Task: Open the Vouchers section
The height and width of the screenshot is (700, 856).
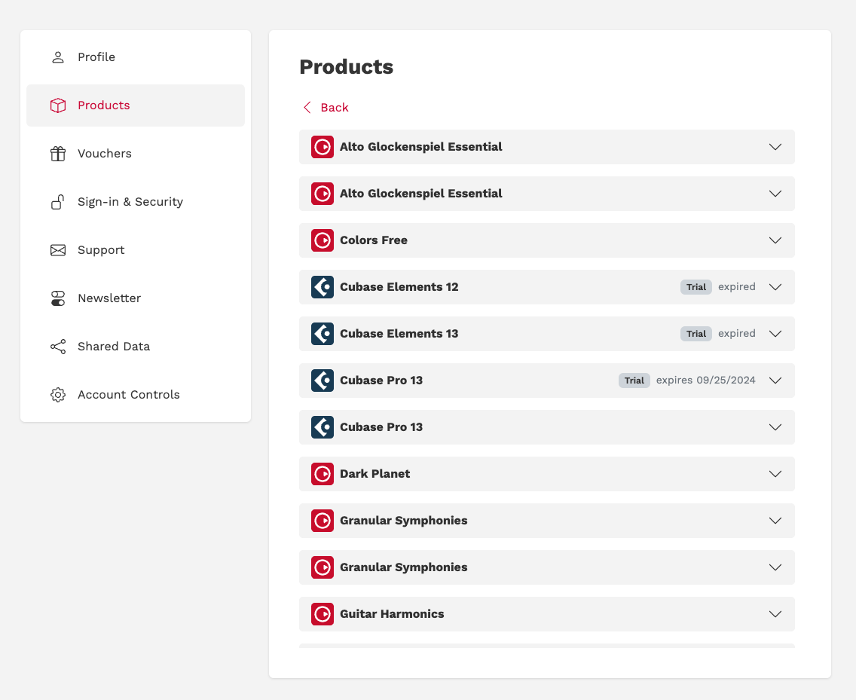Action: [x=105, y=154]
